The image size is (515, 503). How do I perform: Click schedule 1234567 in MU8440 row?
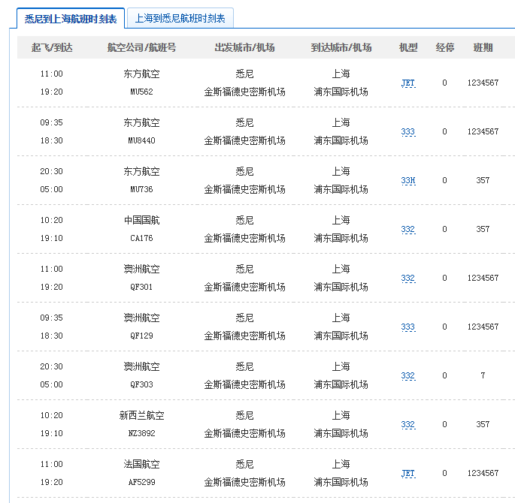[483, 131]
